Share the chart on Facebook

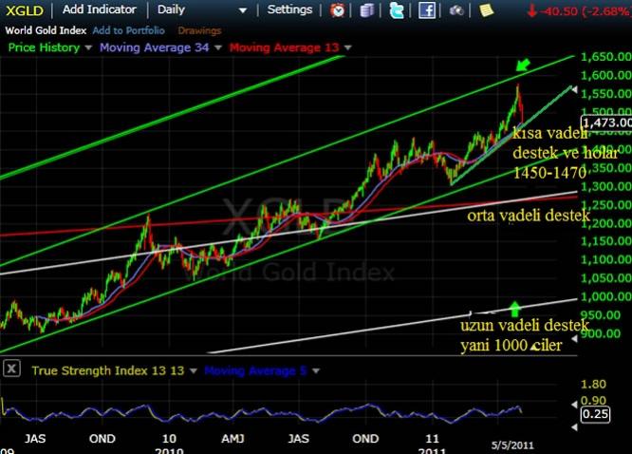[426, 10]
